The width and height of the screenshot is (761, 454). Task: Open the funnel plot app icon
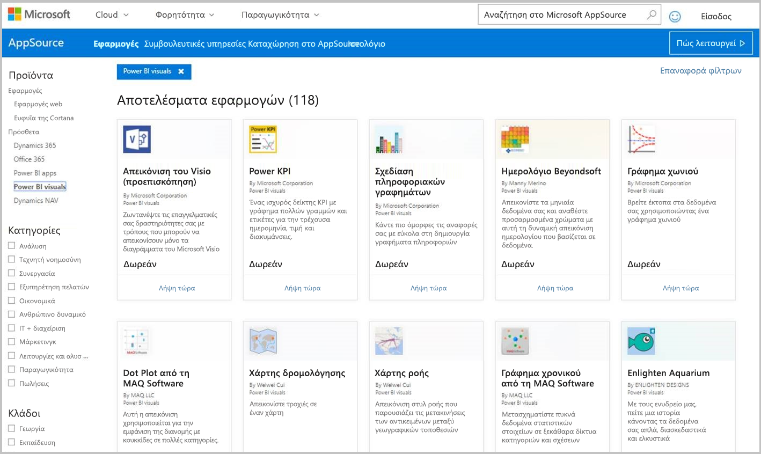(641, 140)
